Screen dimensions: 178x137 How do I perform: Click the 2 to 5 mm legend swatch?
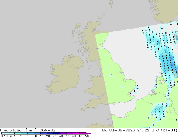(24, 133)
